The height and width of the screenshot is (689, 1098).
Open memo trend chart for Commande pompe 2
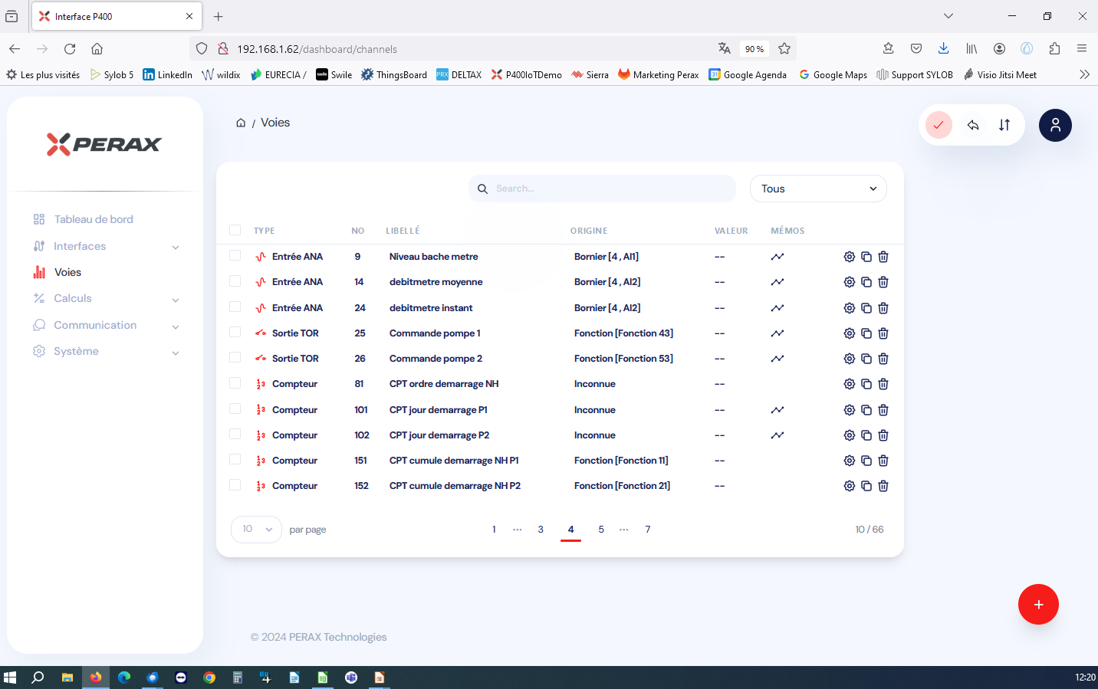click(777, 359)
